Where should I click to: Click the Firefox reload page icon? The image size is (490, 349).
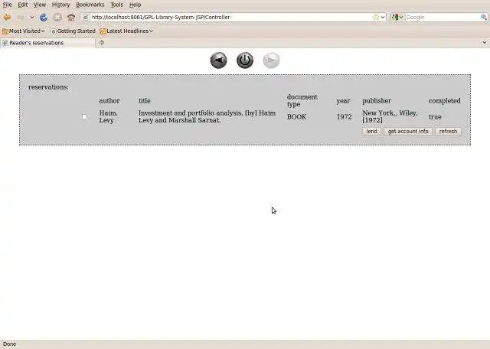[44, 17]
